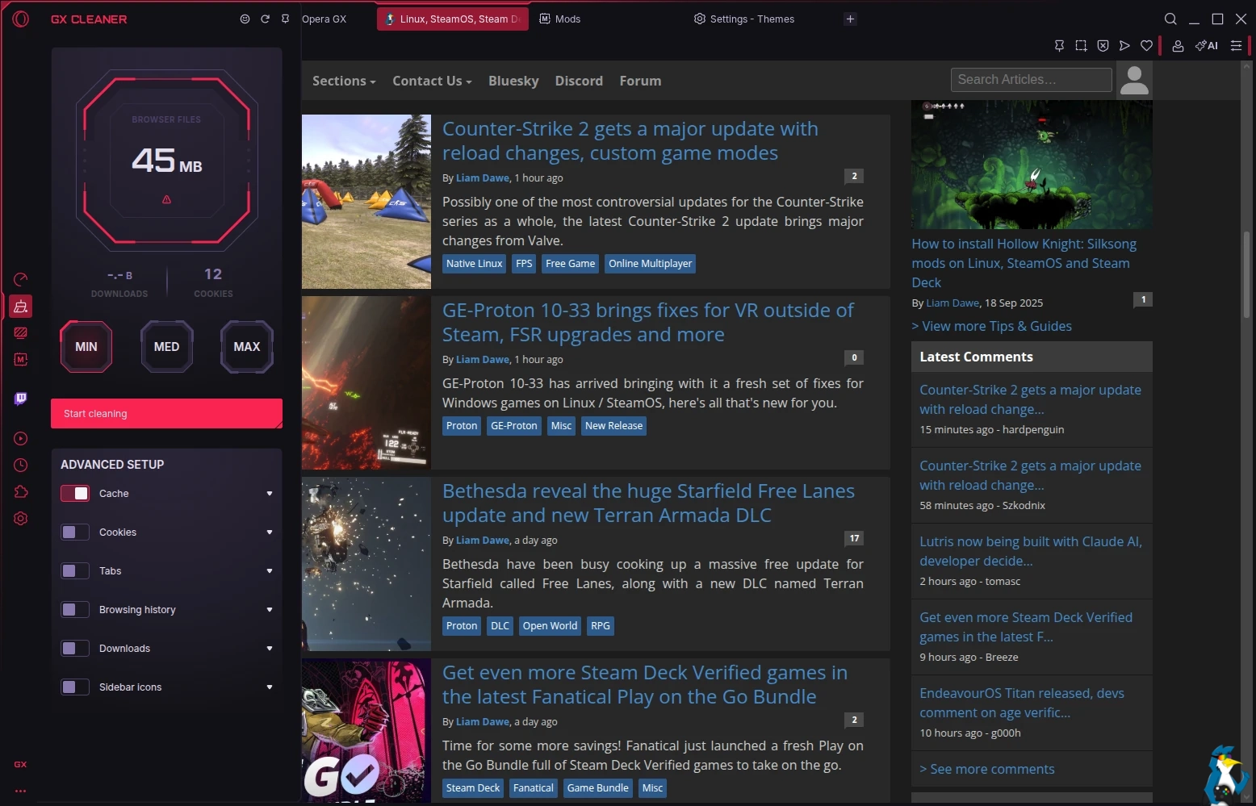This screenshot has width=1256, height=806.
Task: Enable the Cookies cleaning toggle
Action: [75, 532]
